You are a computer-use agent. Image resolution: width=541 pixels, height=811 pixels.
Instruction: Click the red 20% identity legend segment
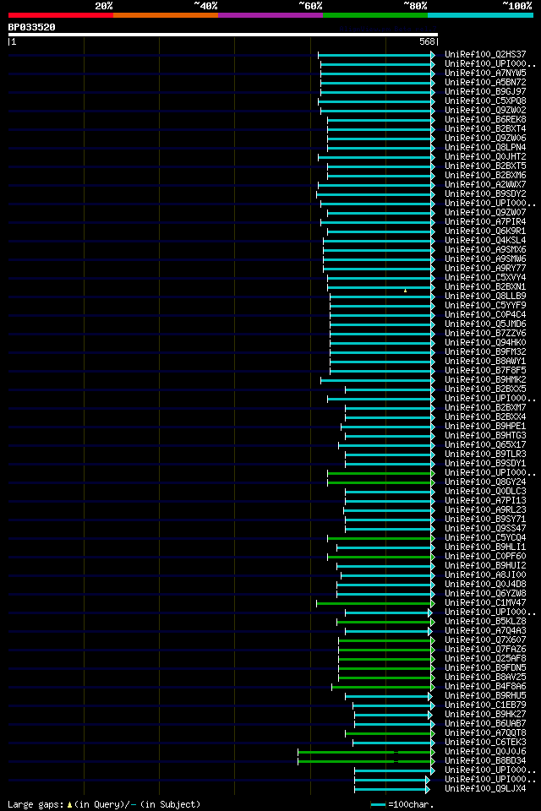61,15
